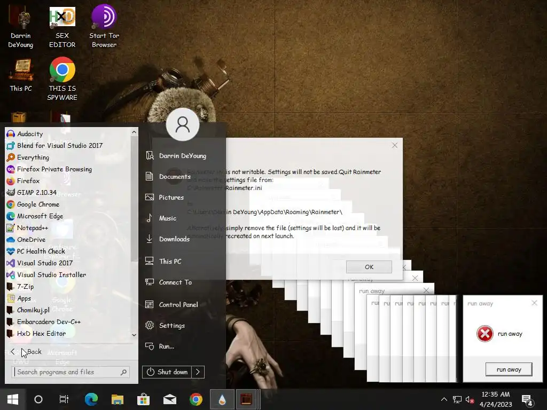The image size is (547, 410).
Task: Click the network status tray icon
Action: pos(457,399)
